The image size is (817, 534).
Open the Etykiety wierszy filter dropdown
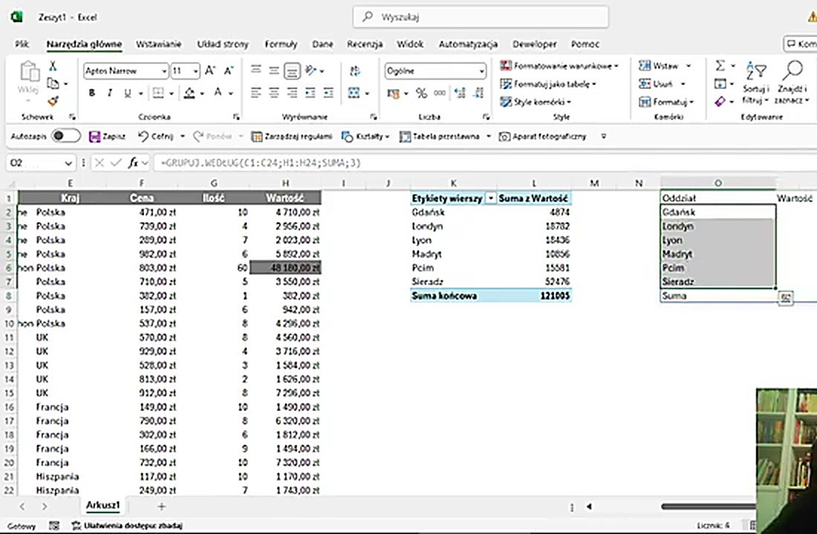[x=490, y=199]
